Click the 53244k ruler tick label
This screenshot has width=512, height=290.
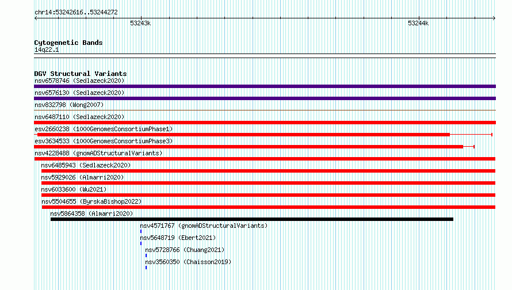point(418,23)
